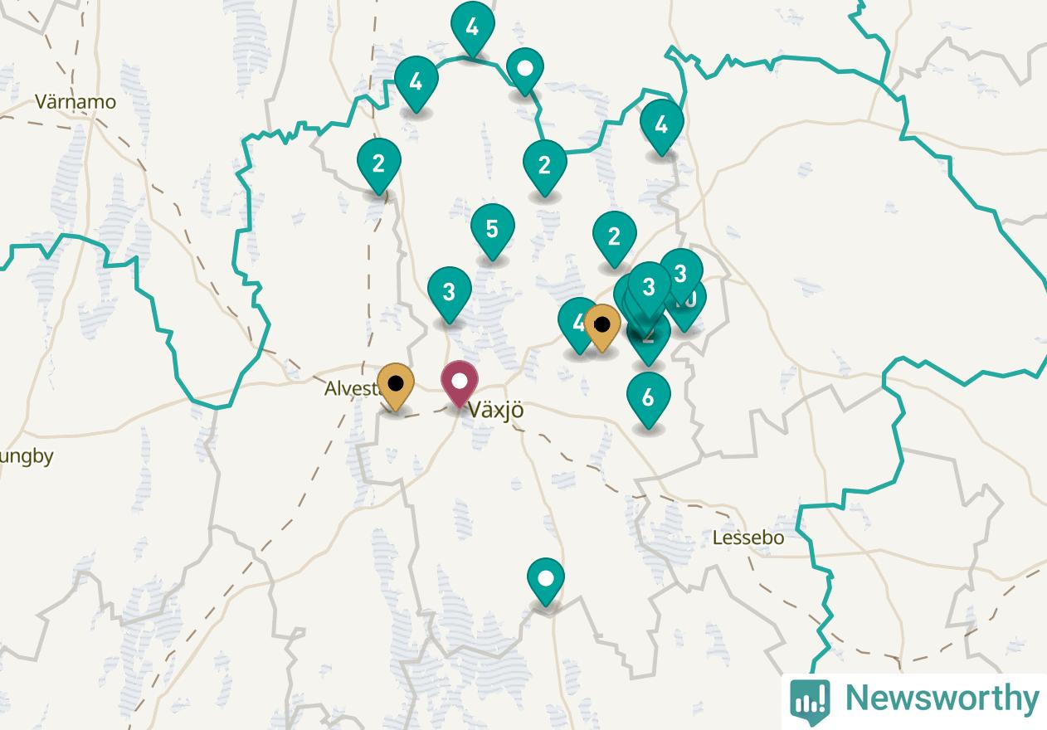Click the Lessebo town label
This screenshot has height=730, width=1047.
(x=748, y=538)
